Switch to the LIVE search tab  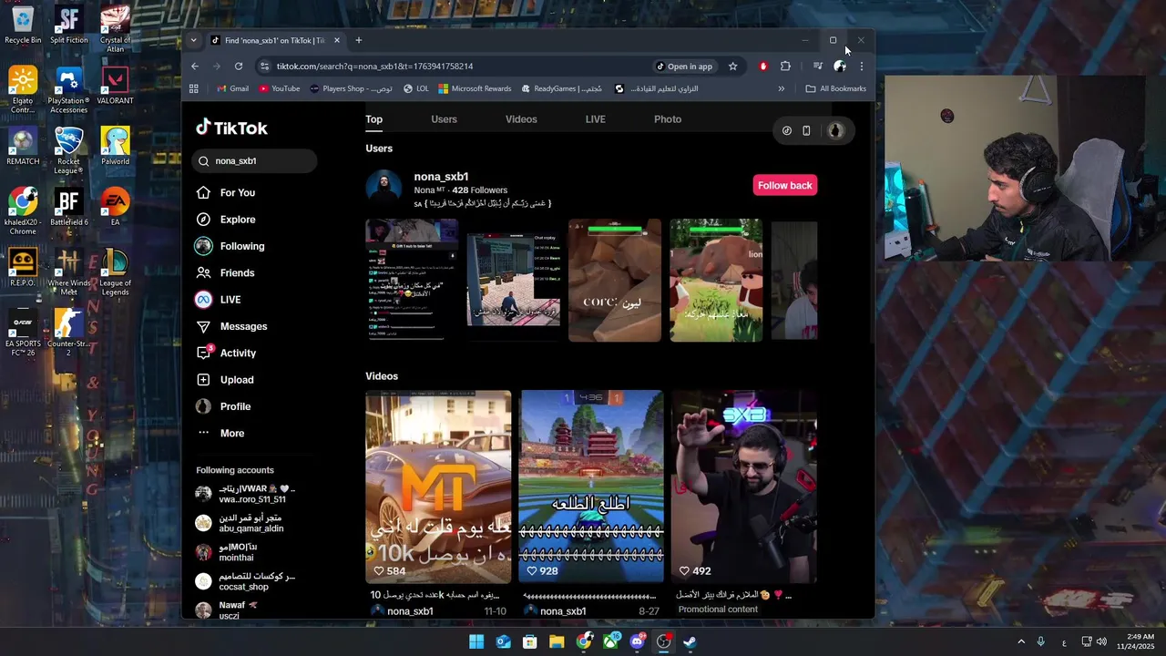coord(595,119)
